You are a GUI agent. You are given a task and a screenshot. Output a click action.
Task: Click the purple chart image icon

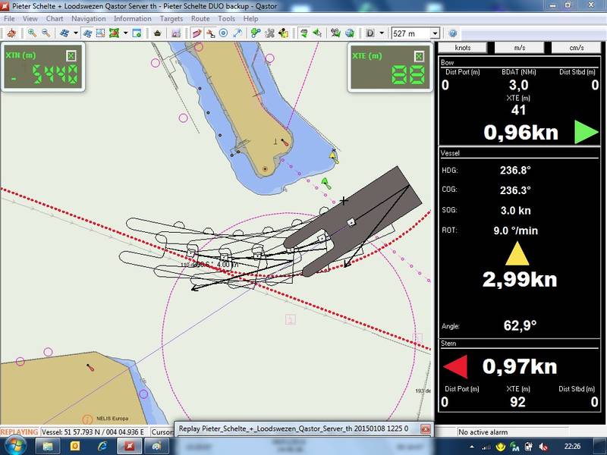[176, 33]
